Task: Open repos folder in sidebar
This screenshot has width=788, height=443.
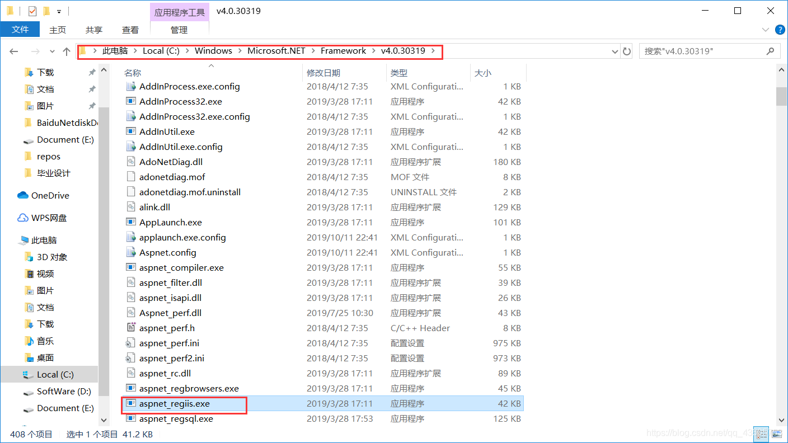Action: pyautogui.click(x=49, y=157)
